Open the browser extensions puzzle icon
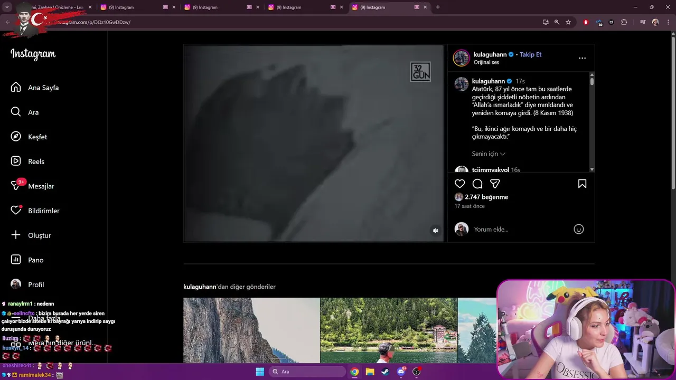 [624, 22]
